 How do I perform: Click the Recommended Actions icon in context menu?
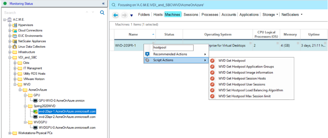147,54
